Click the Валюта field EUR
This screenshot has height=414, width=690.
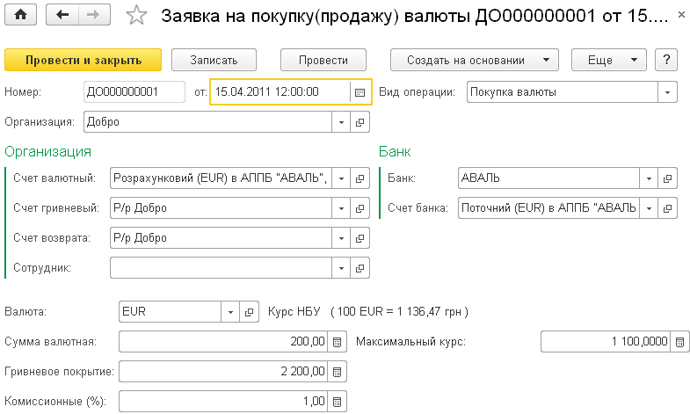(x=170, y=312)
